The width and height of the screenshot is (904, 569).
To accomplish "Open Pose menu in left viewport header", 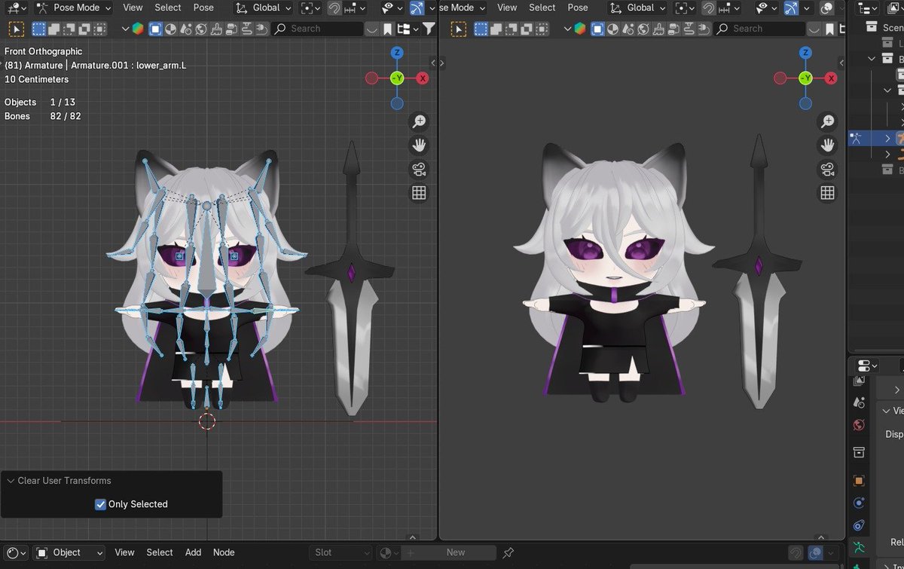I will point(203,8).
